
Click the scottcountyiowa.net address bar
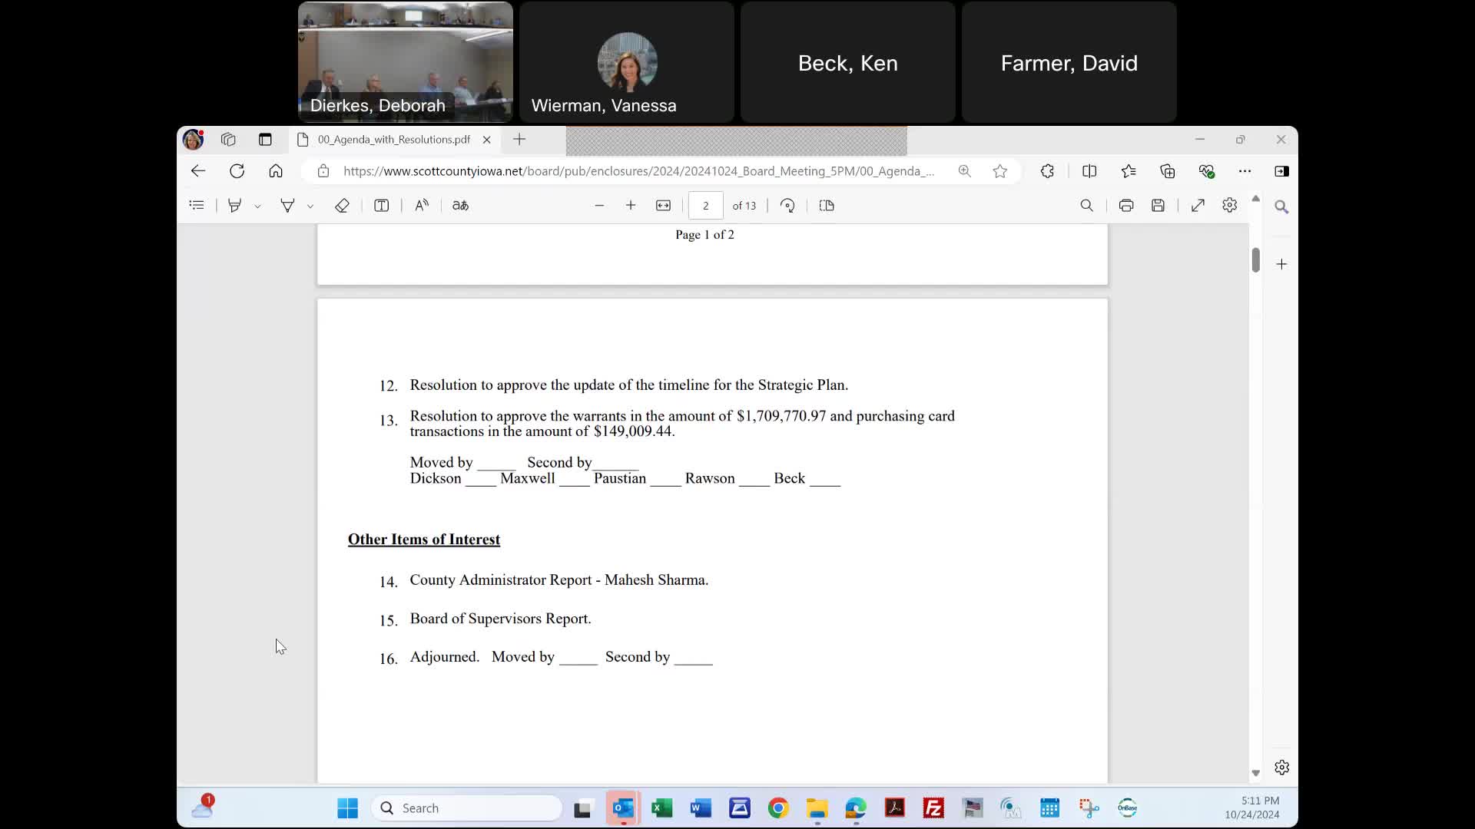coord(638,171)
